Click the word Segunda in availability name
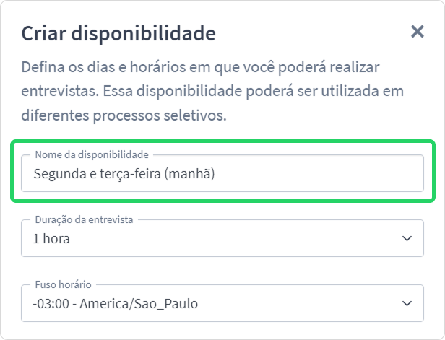445x340 pixels. [60, 174]
